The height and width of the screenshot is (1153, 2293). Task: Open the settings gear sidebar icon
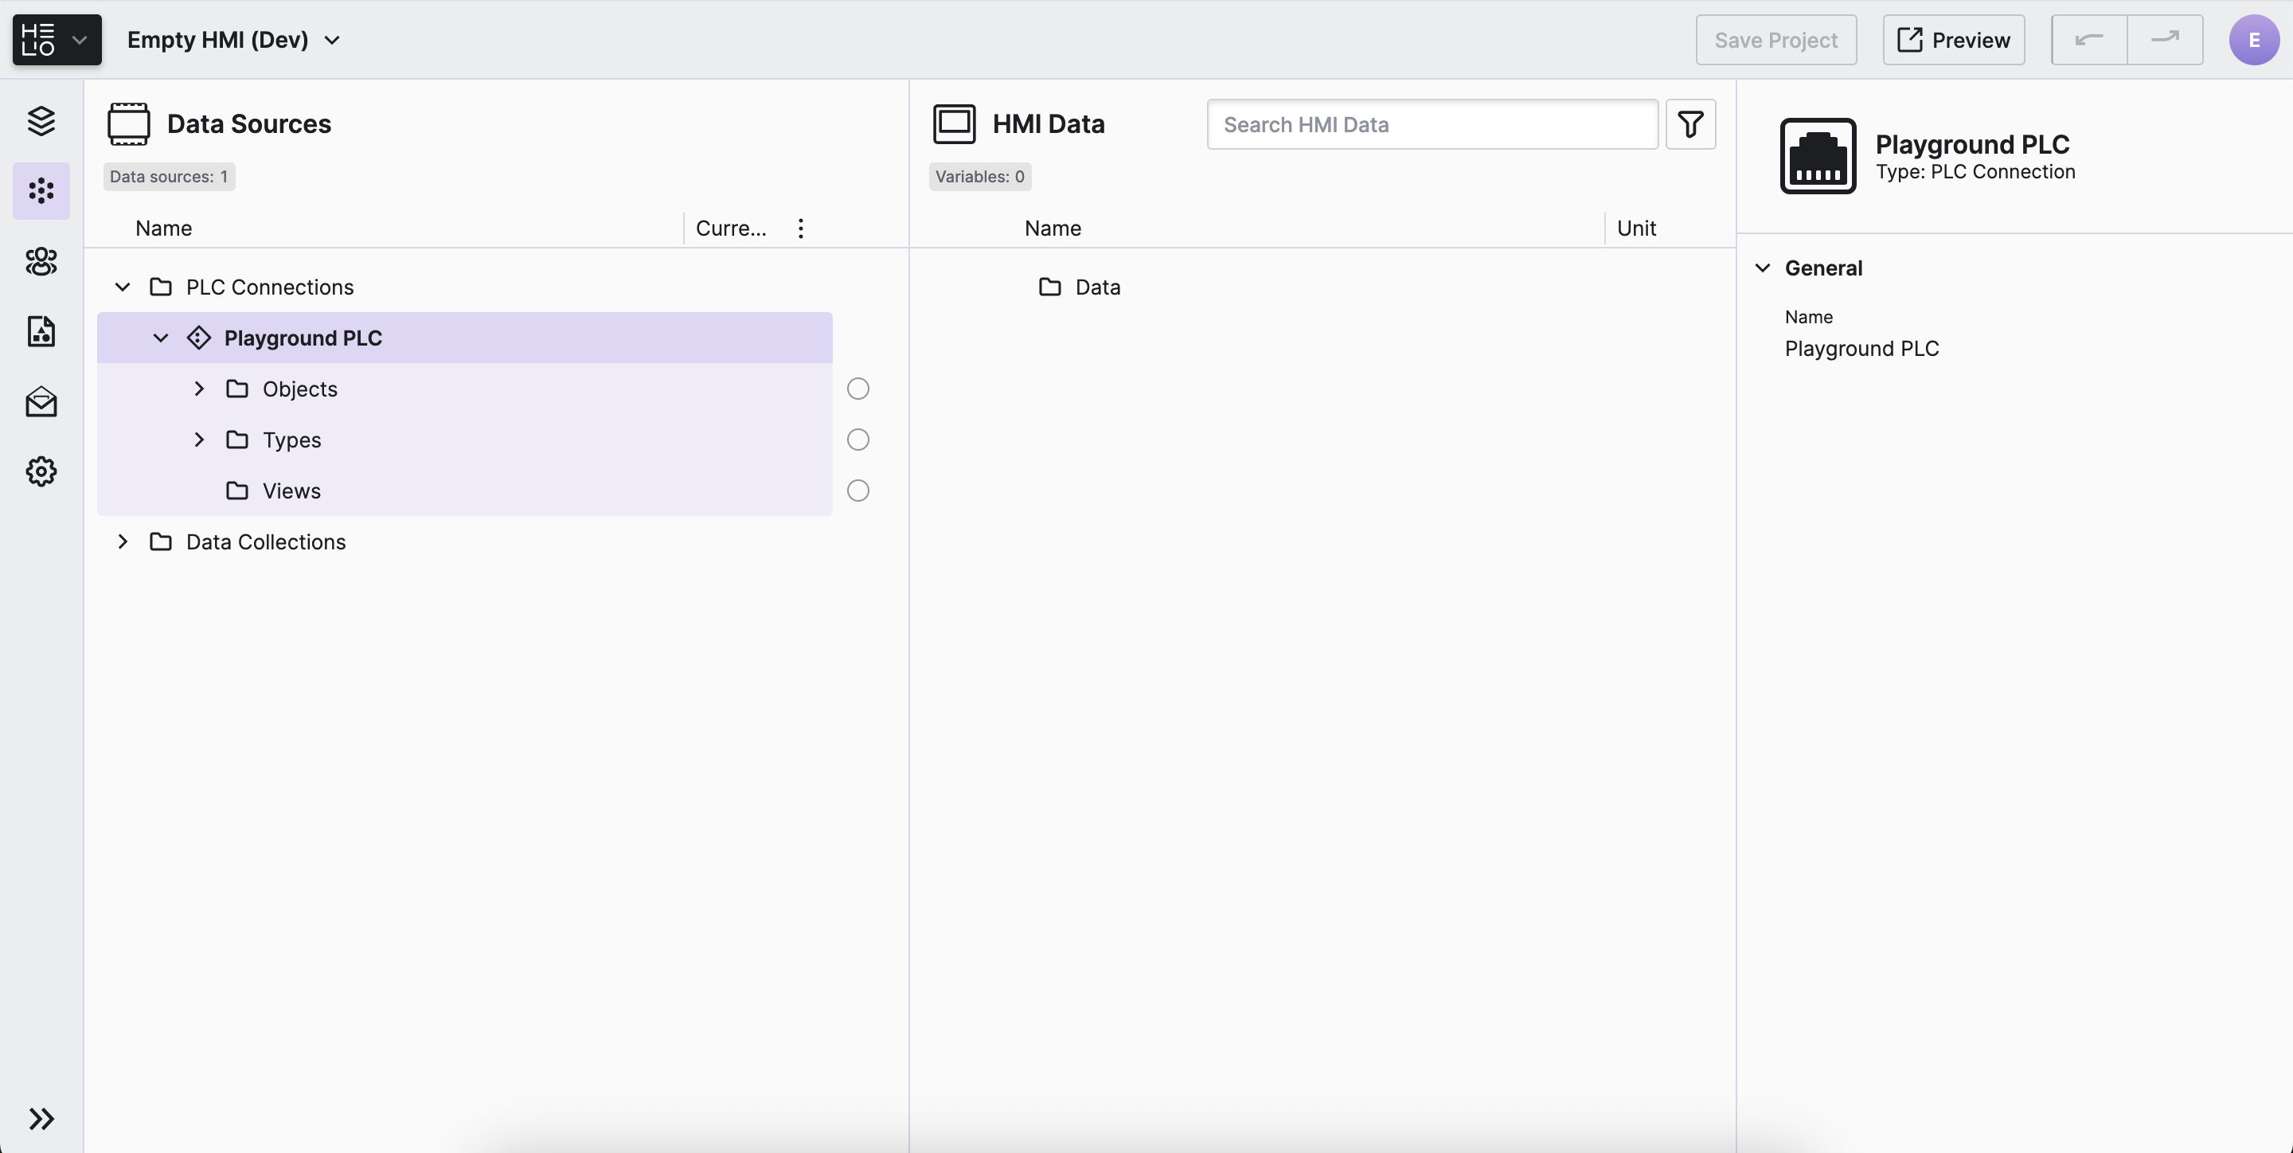[x=41, y=471]
